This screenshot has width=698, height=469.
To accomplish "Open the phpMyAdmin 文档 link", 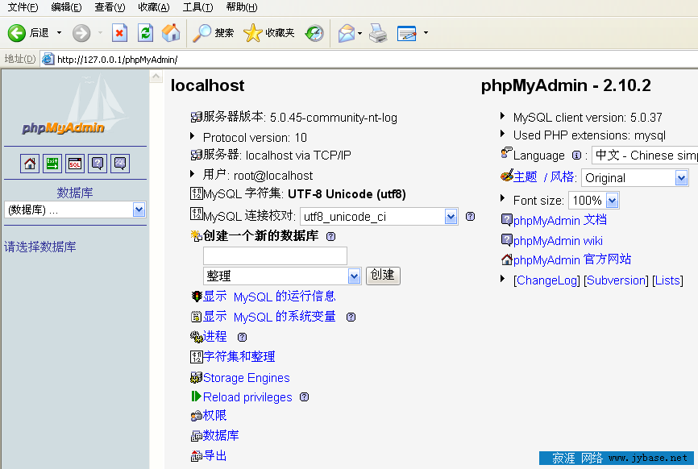I will pos(559,220).
